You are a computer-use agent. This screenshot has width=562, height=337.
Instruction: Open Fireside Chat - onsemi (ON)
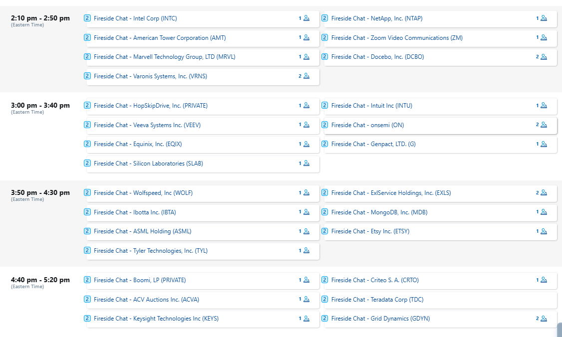coord(367,125)
